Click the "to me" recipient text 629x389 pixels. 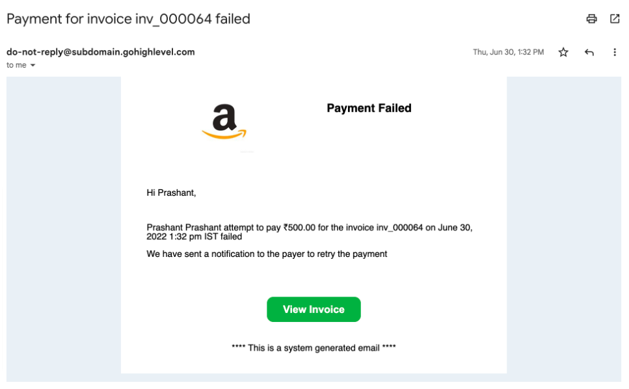[x=15, y=65]
